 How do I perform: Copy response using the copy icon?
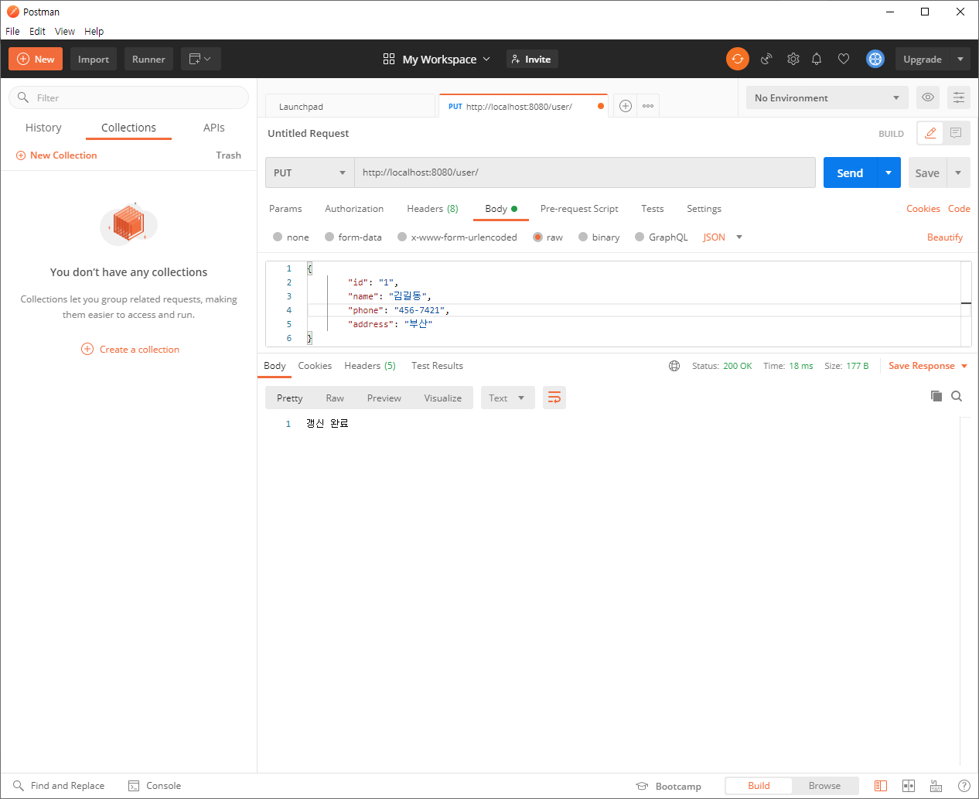point(936,396)
